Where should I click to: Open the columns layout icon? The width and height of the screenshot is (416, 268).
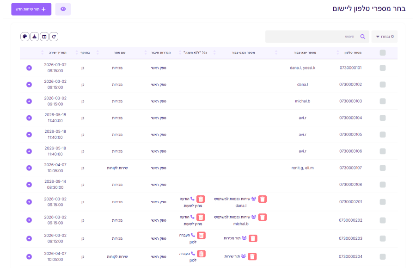coord(44,37)
